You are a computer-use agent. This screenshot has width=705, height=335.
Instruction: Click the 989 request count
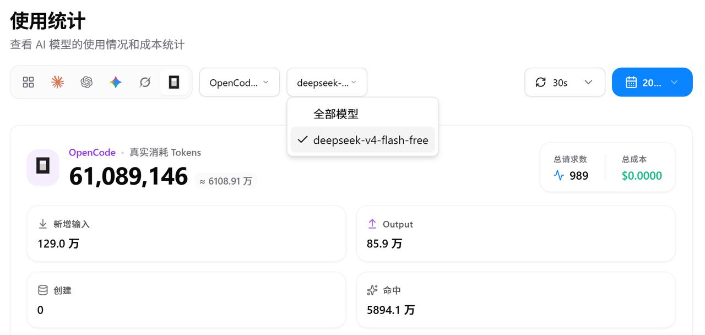[x=579, y=176]
